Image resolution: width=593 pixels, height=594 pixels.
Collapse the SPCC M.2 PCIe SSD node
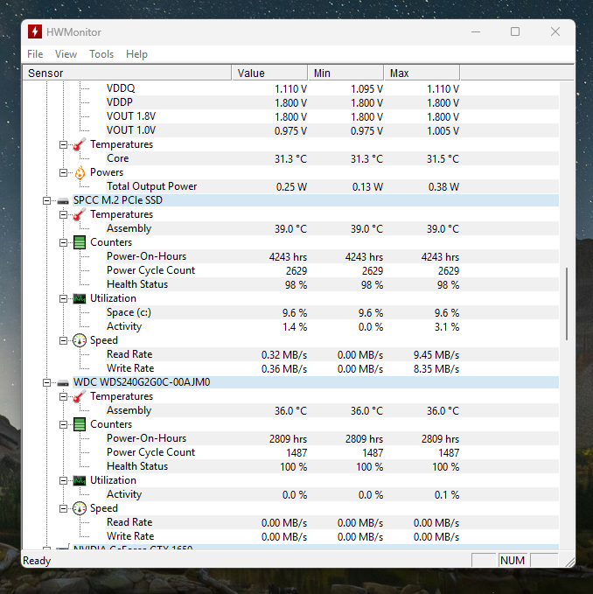tap(46, 201)
